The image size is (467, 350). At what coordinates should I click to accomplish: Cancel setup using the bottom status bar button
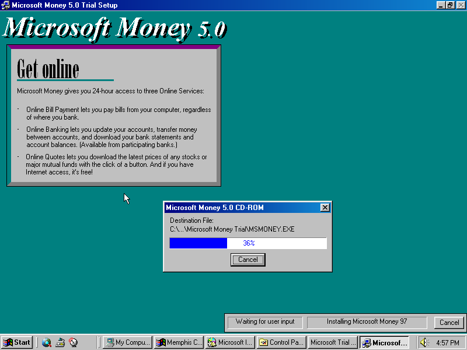[449, 323]
